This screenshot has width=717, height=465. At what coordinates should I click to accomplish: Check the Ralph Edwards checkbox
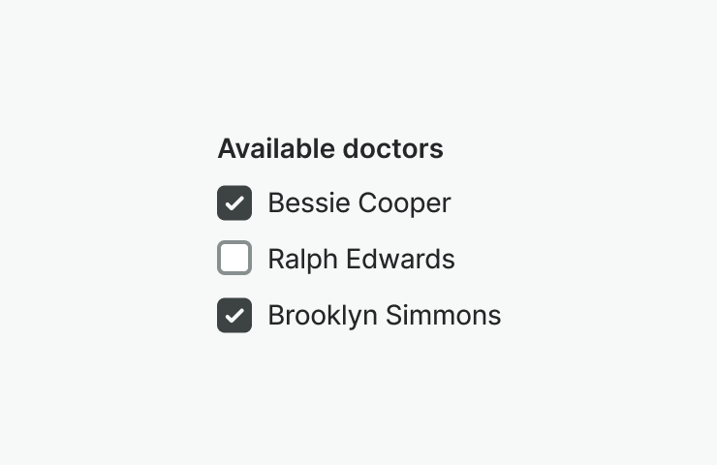click(234, 259)
